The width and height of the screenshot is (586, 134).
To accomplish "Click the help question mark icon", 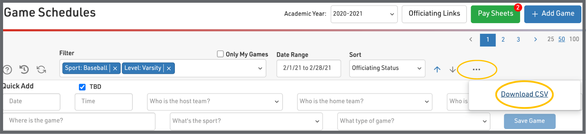I will point(7,70).
